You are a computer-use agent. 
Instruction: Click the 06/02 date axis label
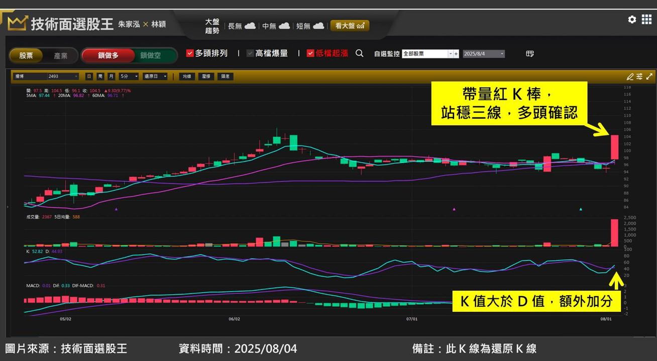234,319
